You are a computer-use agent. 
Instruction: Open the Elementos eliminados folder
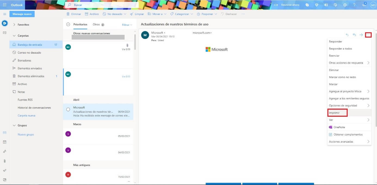36,76
